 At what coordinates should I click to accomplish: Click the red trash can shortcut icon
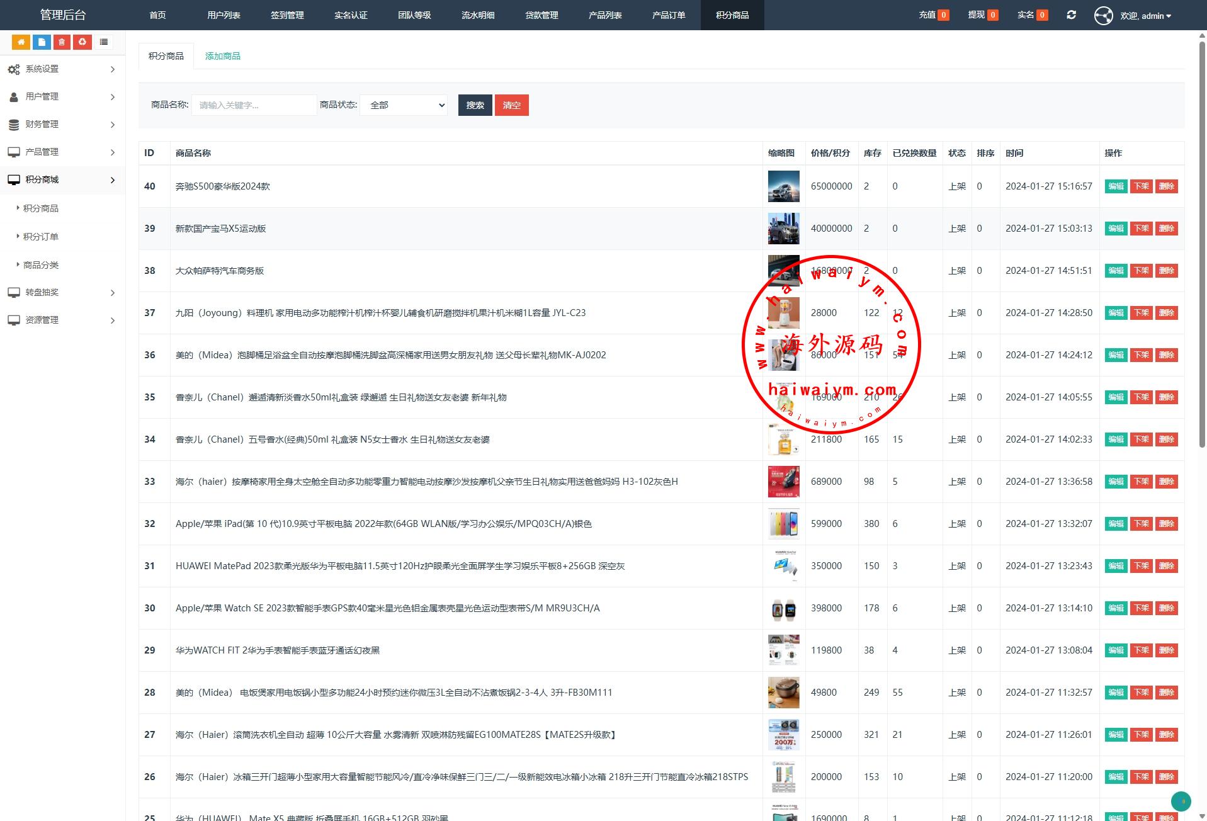point(62,42)
